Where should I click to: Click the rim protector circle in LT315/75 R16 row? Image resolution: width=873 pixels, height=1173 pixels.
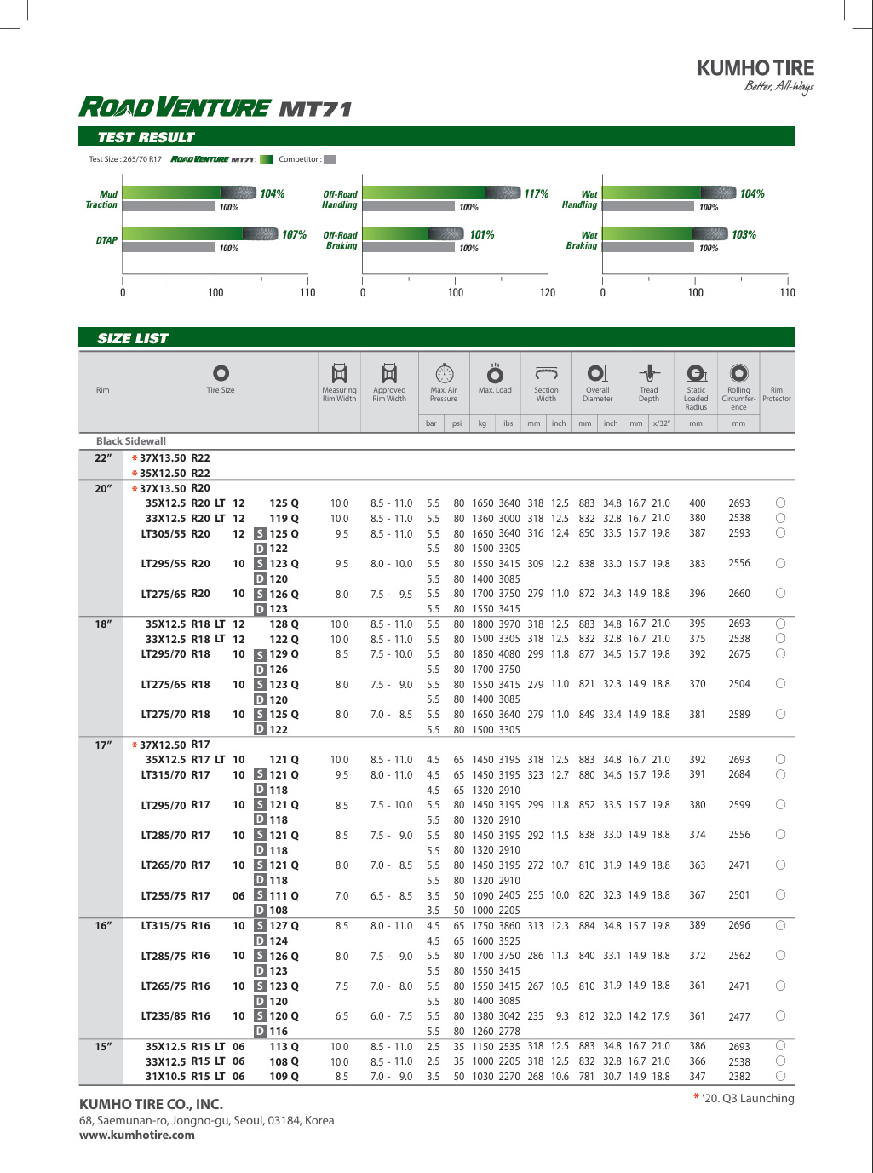point(780,925)
